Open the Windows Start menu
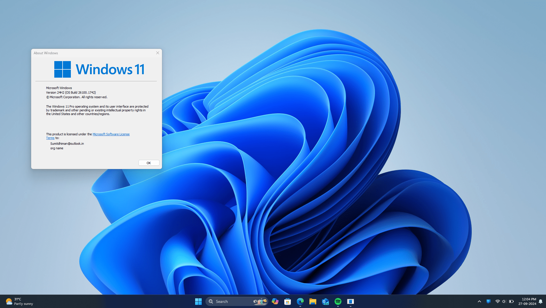Viewport: 546px width, 308px height. [198, 301]
